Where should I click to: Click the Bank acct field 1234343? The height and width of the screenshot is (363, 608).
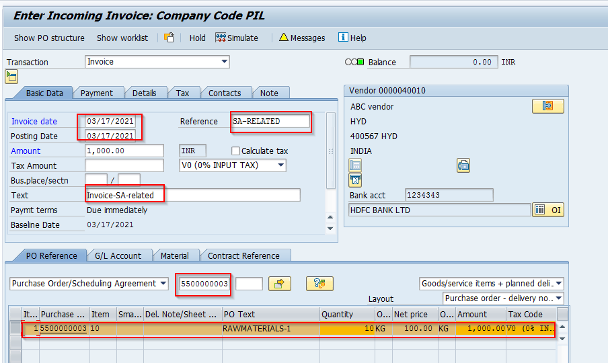449,195
